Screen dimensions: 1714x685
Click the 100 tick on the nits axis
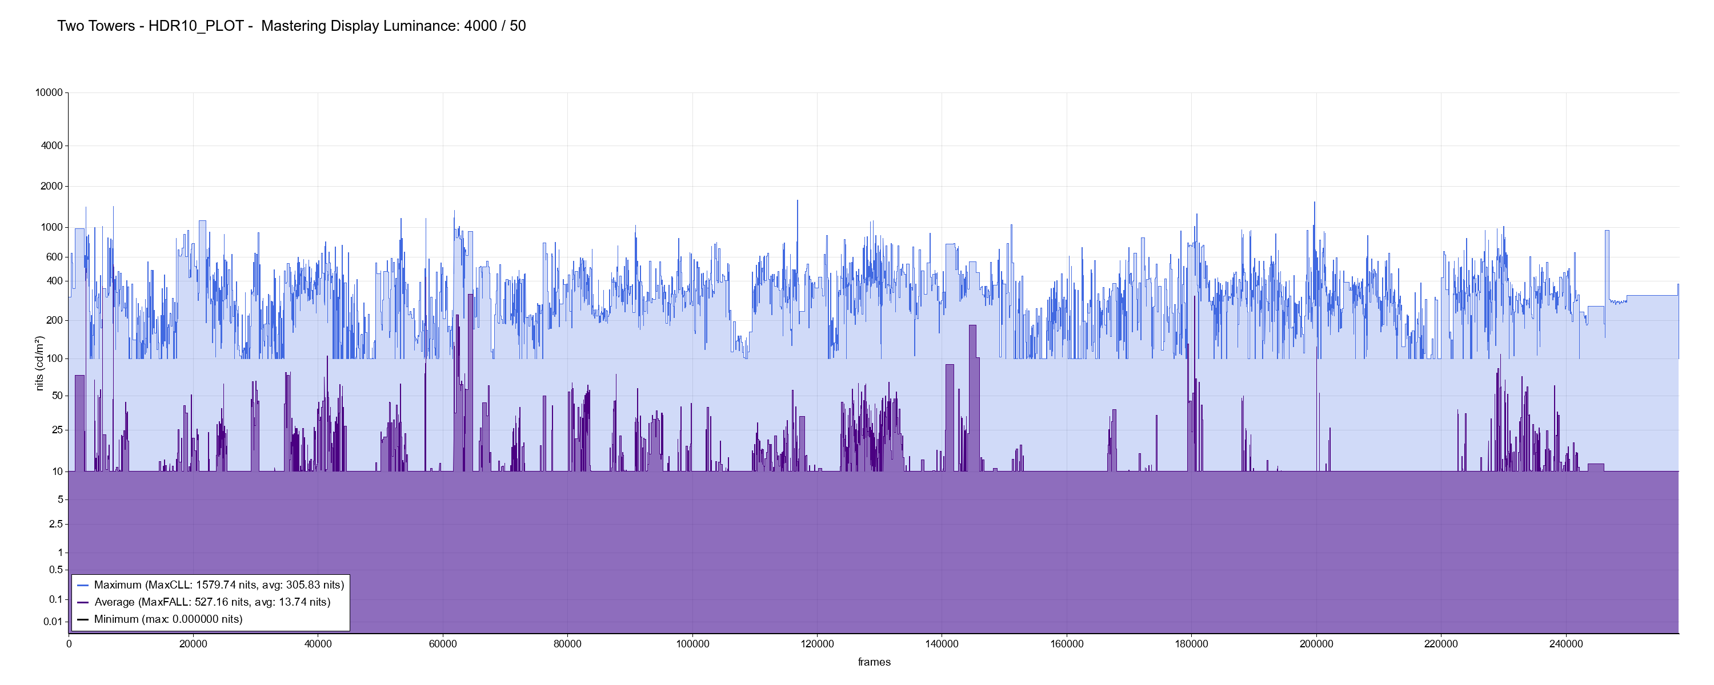click(x=54, y=358)
